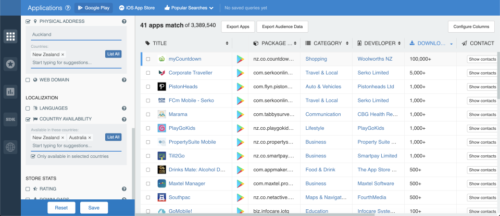Click List All for availability countries
The height and width of the screenshot is (216, 500).
point(113,137)
